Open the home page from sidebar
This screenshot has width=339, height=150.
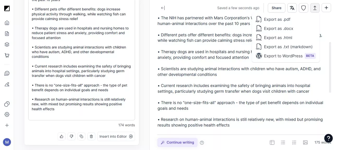tap(7, 23)
